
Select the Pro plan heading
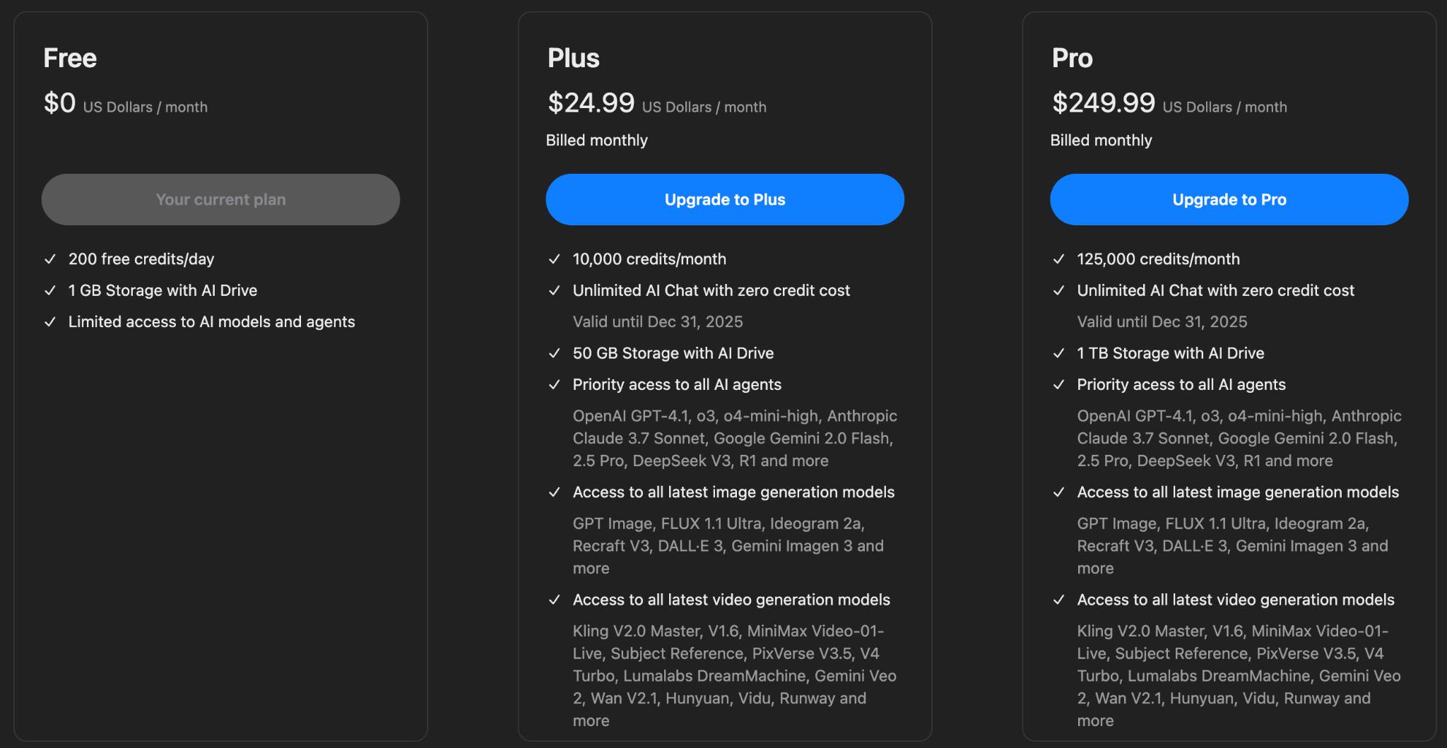pos(1073,58)
